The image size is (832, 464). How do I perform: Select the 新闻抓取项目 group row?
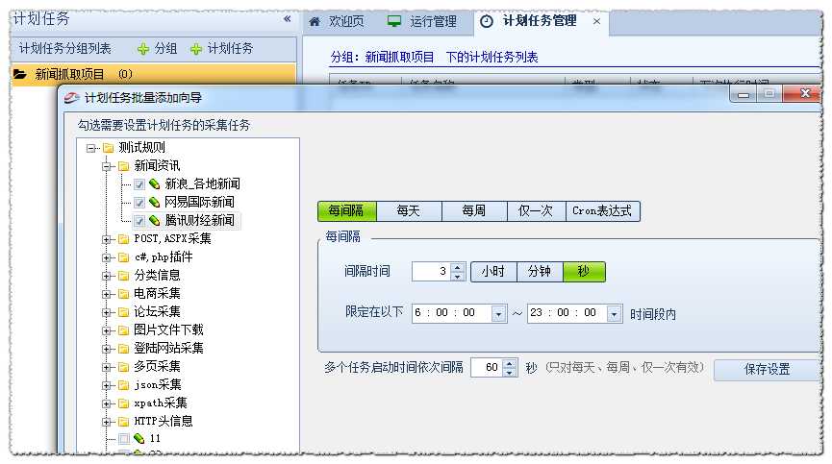(x=154, y=74)
